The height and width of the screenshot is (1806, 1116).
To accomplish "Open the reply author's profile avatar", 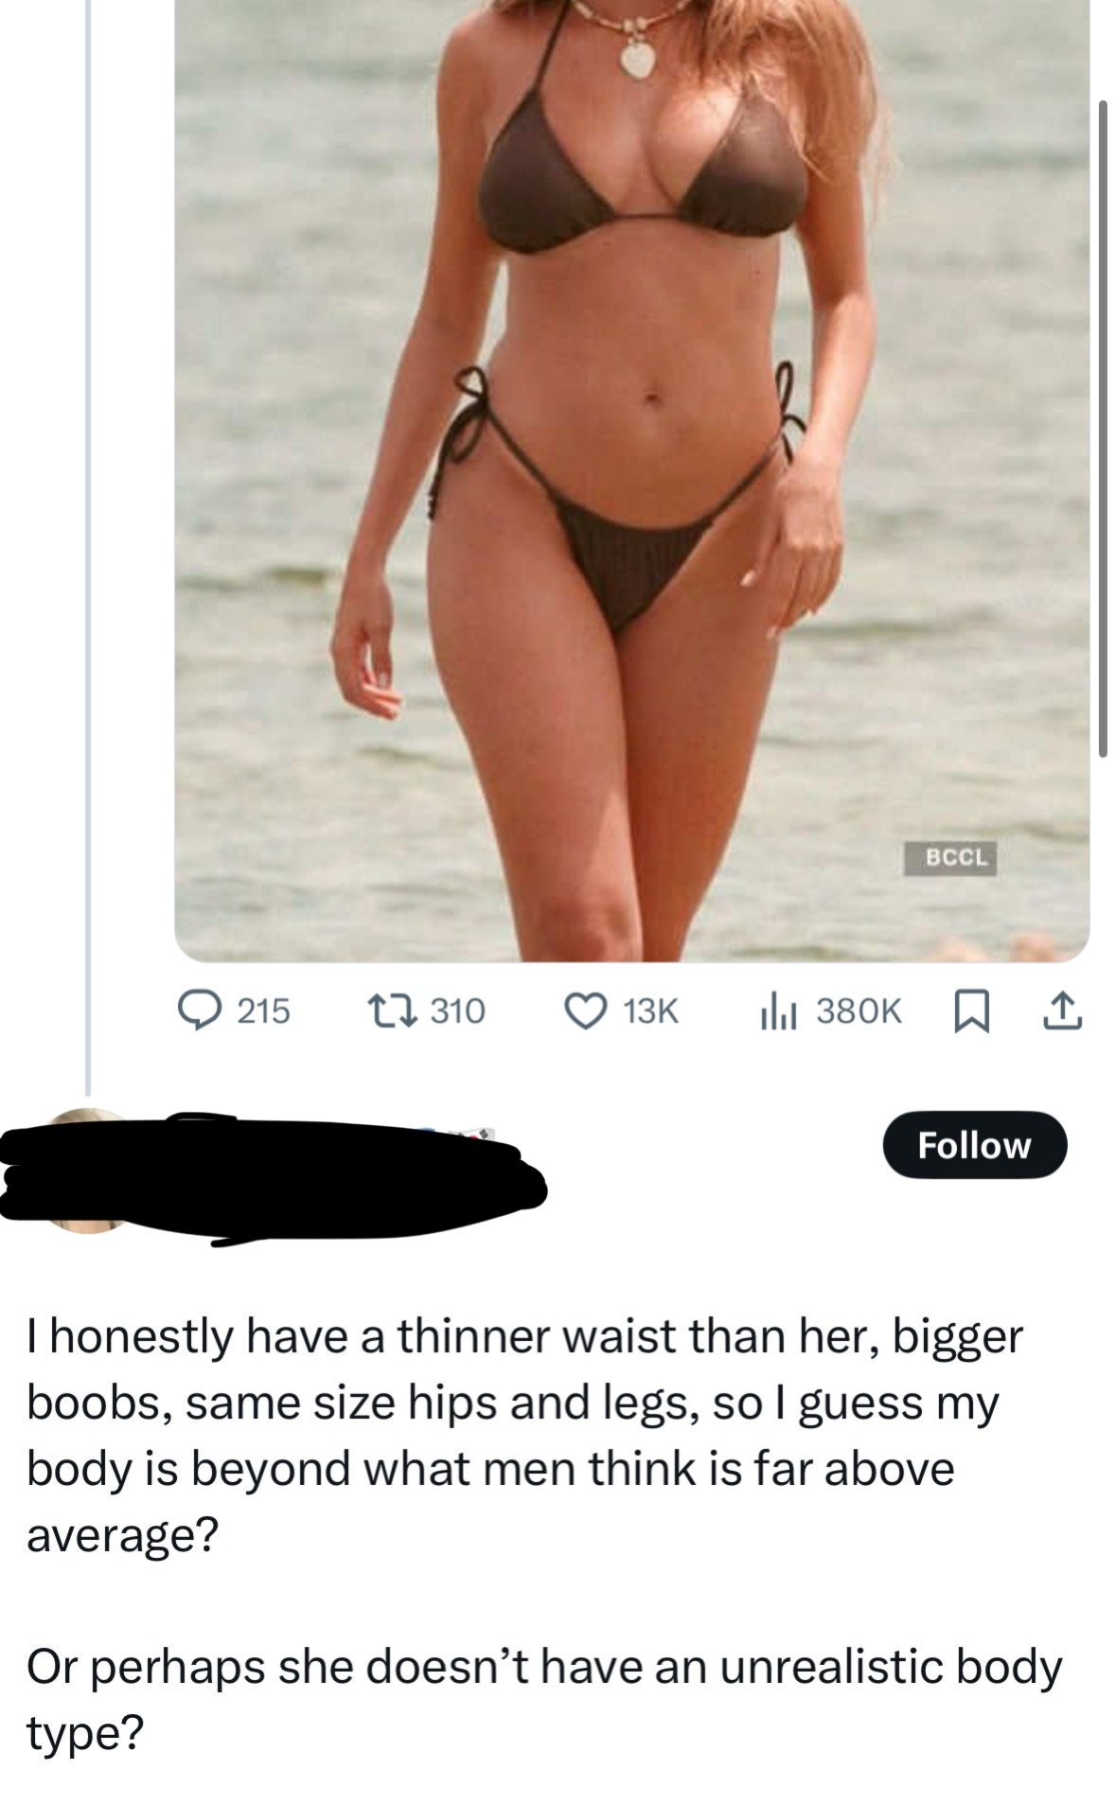I will [88, 1171].
